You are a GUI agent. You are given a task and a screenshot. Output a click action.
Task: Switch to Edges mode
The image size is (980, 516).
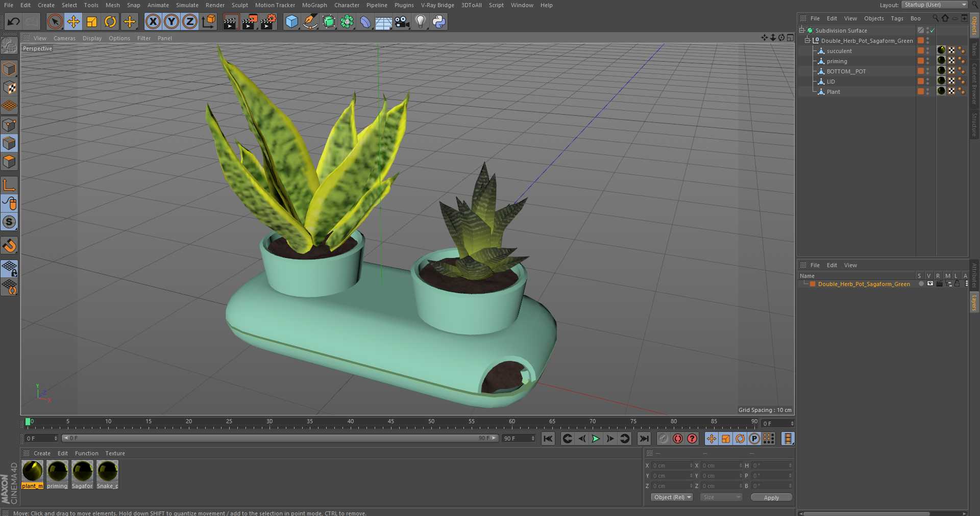pyautogui.click(x=9, y=143)
